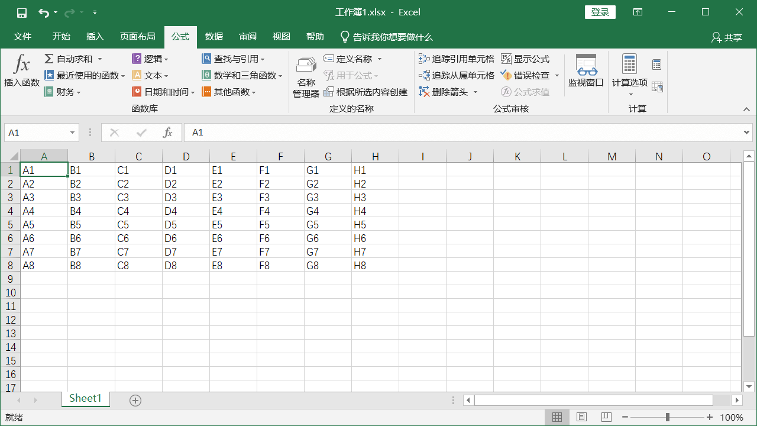Click 追踪引用单元格 trace precedents icon
757x426 pixels.
[x=424, y=59]
